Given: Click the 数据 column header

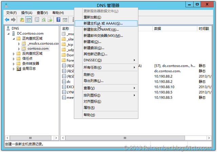Looking at the screenshot, I should point(157,29).
